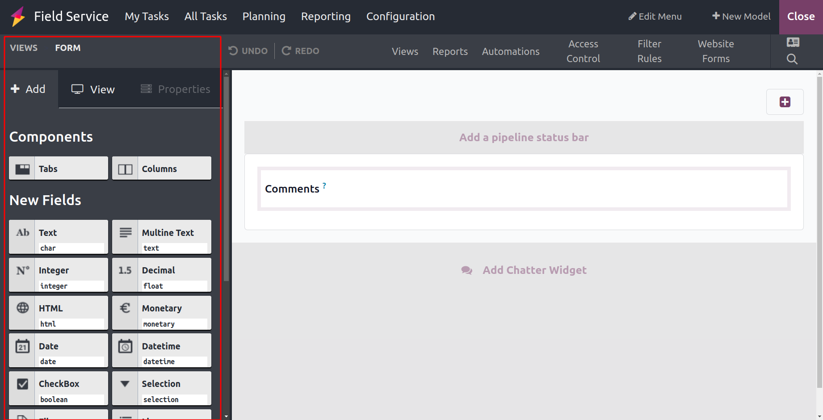Select the Tabs component icon
This screenshot has height=420, width=823.
(x=22, y=169)
